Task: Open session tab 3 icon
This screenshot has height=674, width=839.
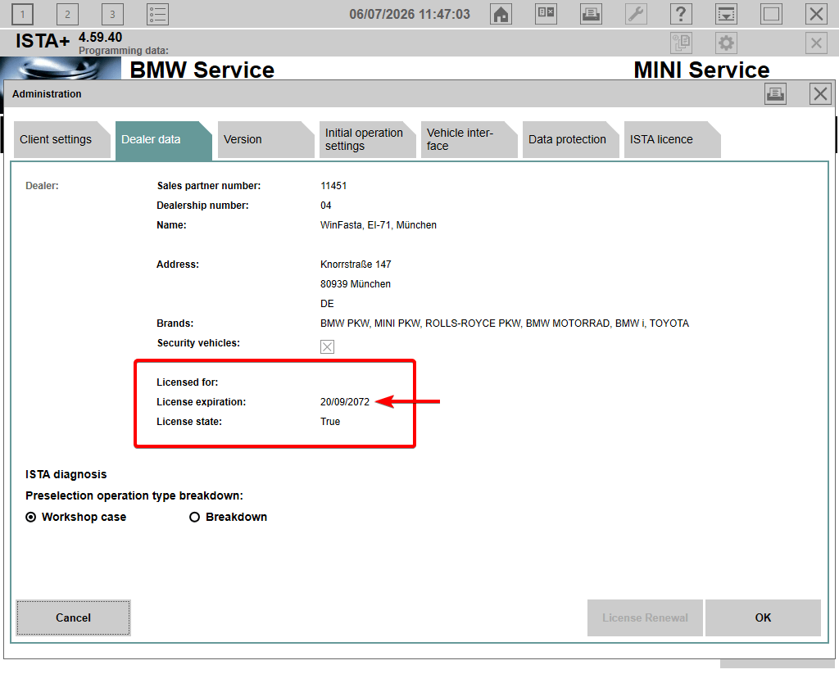Action: coord(112,14)
